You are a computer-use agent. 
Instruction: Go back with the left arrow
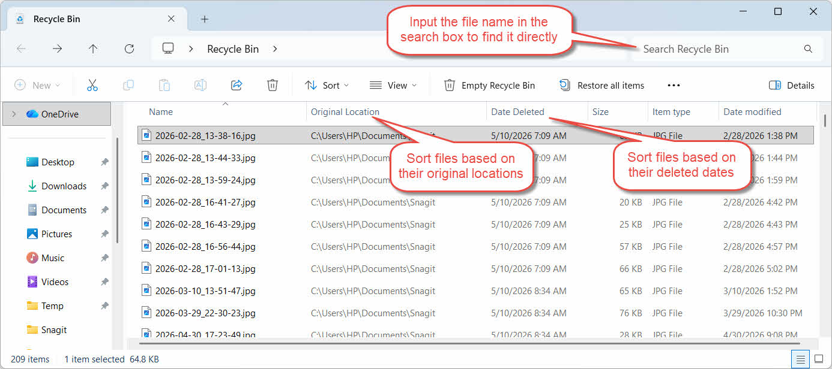click(x=21, y=49)
